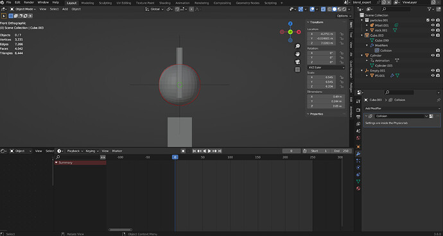Click the play animation button

point(209,151)
